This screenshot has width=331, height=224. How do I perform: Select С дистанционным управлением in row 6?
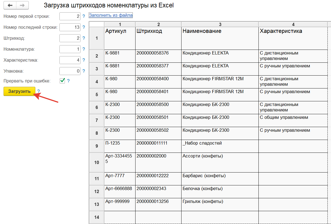[x=293, y=108]
